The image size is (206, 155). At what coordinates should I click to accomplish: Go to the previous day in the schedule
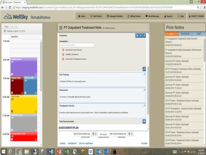[x=12, y=27]
